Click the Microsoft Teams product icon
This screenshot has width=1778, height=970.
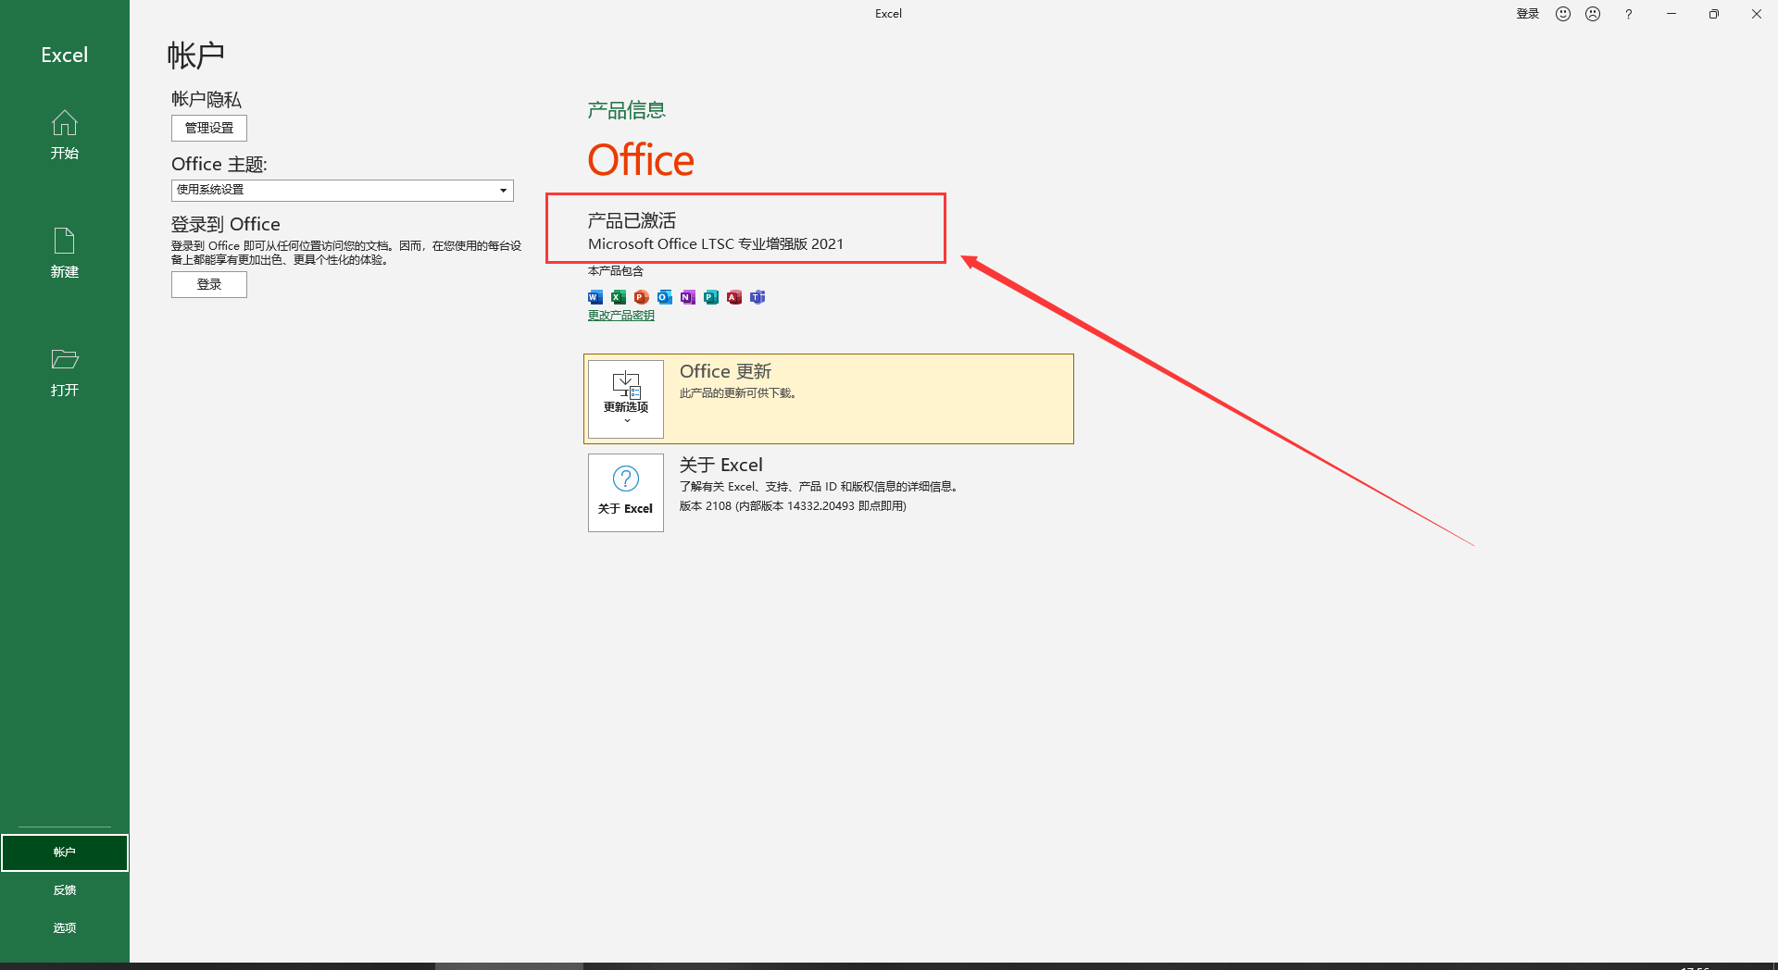[x=758, y=297]
